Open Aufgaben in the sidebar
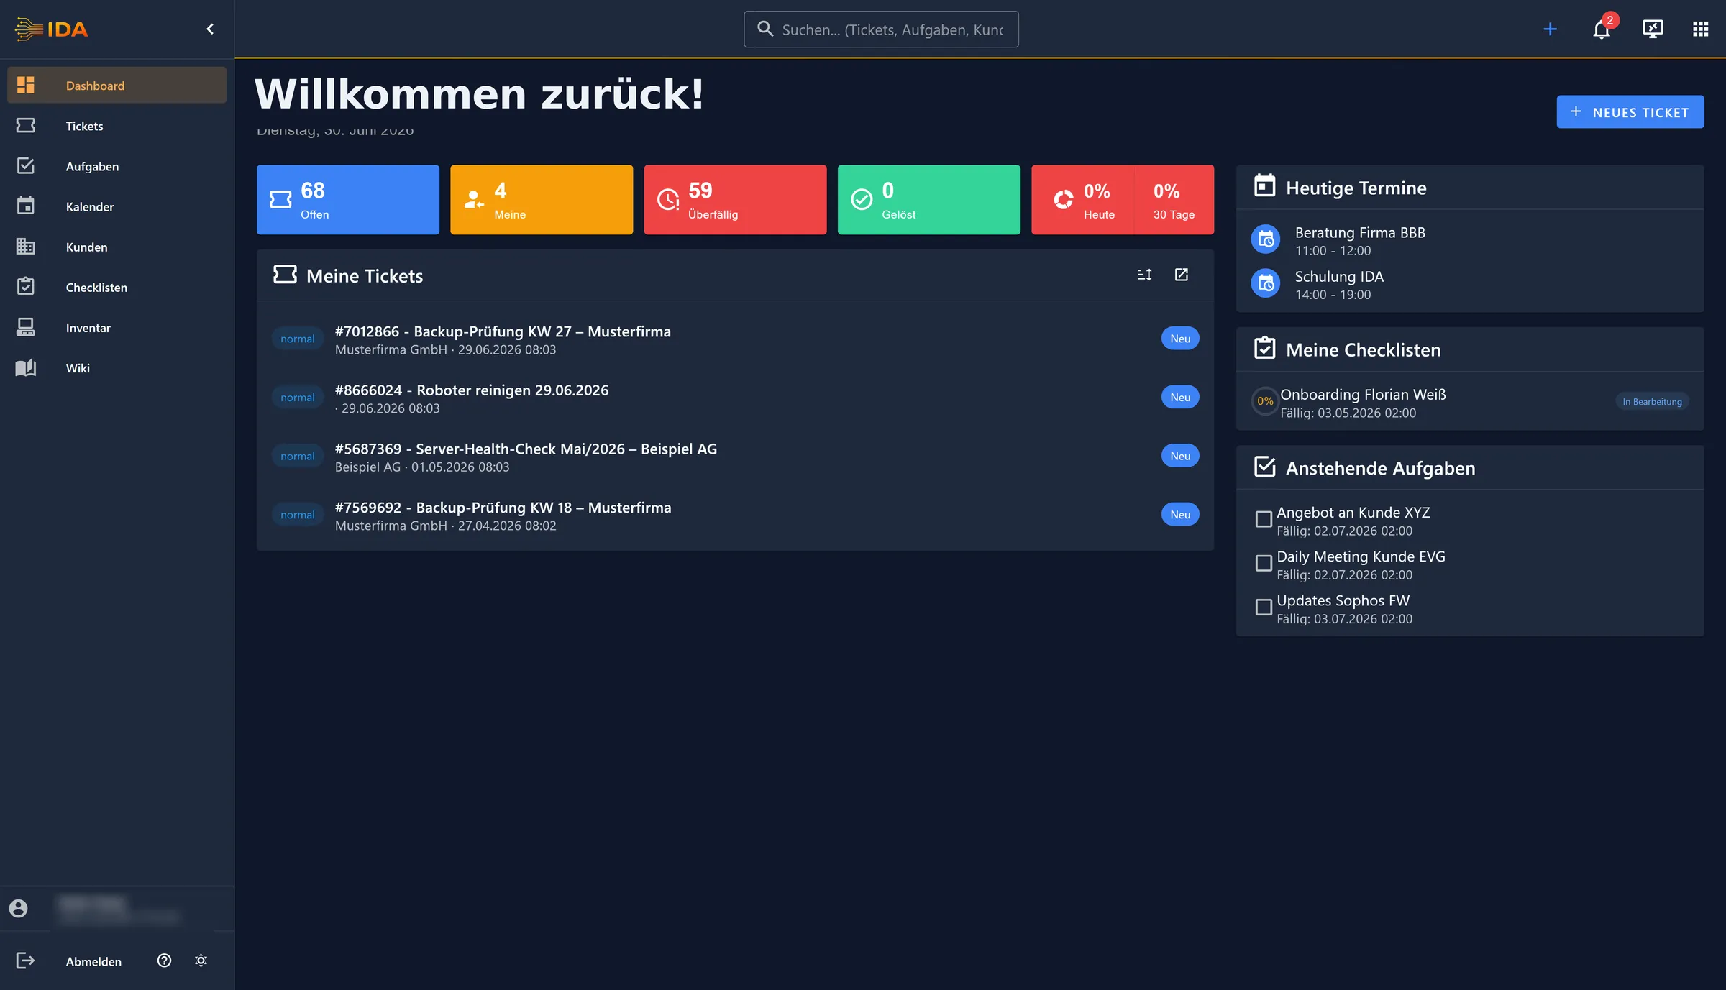Screen dimensions: 1726x990 coord(117,166)
